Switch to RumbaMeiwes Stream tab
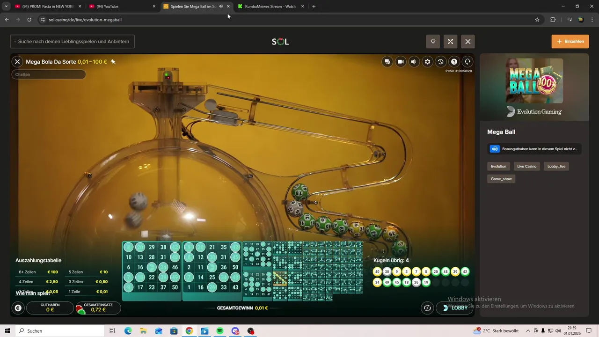 point(271,7)
